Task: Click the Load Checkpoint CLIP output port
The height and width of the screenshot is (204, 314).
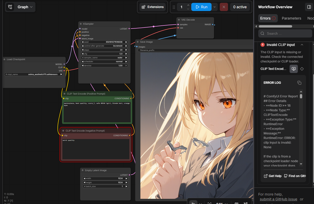Action: pos(64,67)
